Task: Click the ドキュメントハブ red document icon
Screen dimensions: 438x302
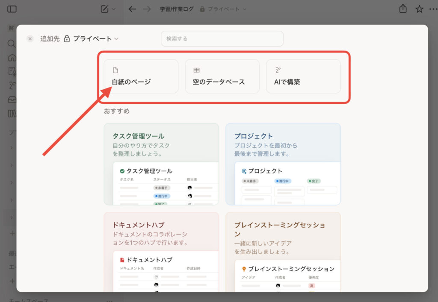Action: (122, 260)
